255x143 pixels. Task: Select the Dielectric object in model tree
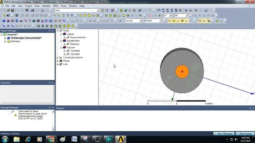tap(75, 44)
